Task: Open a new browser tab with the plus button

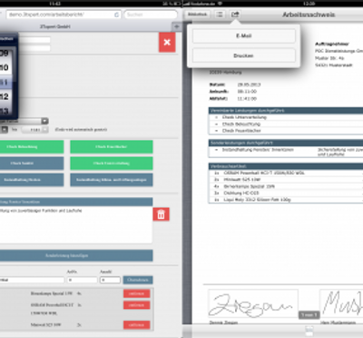Action: (x=177, y=26)
